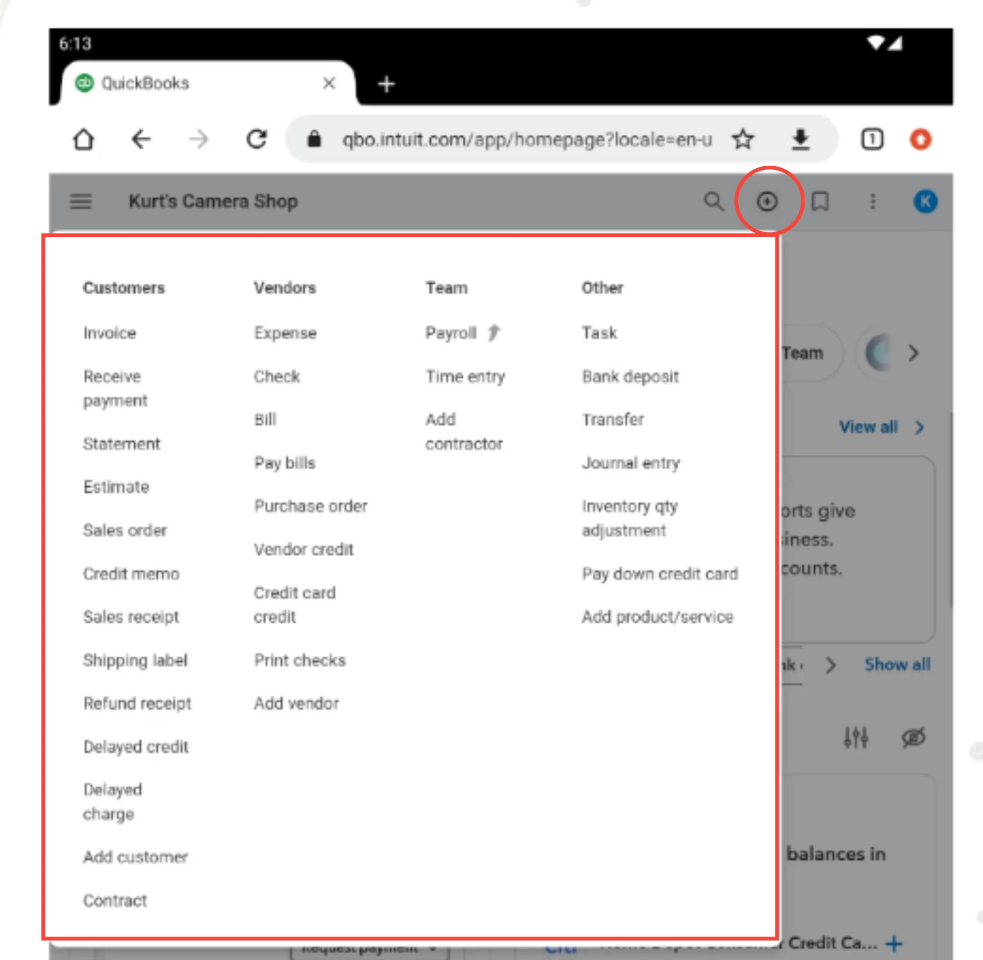Choose Add contractor
The height and width of the screenshot is (960, 983).
tap(464, 432)
